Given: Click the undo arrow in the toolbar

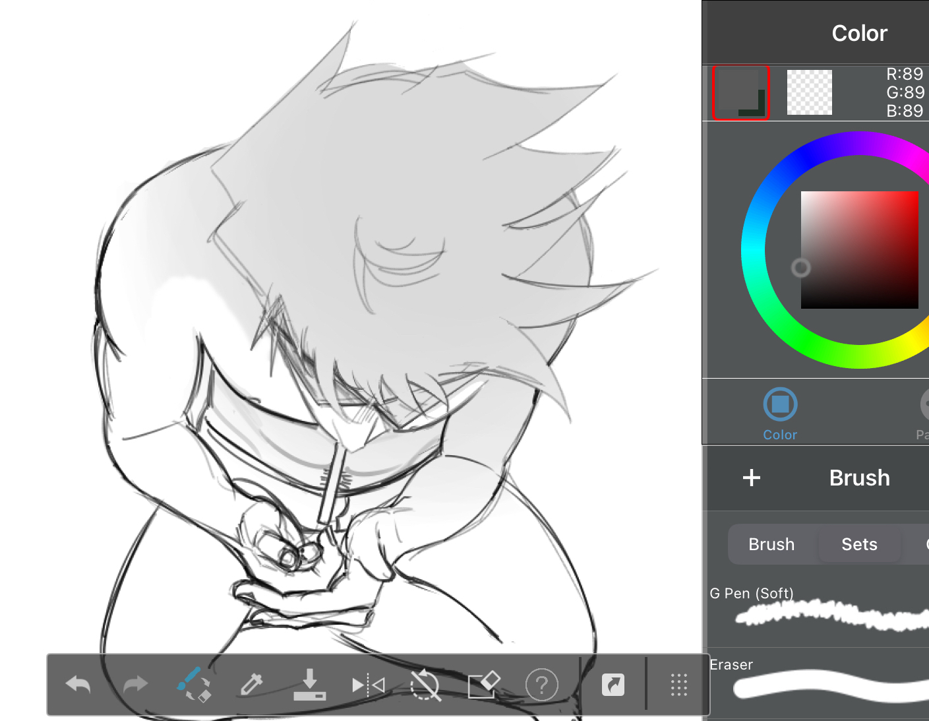Looking at the screenshot, I should pos(78,685).
